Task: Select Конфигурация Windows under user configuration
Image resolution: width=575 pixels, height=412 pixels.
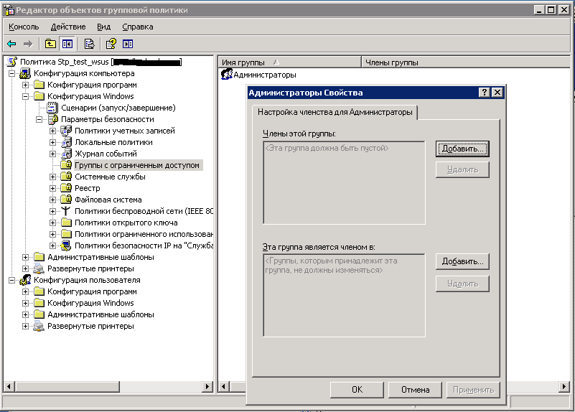Action: point(90,303)
